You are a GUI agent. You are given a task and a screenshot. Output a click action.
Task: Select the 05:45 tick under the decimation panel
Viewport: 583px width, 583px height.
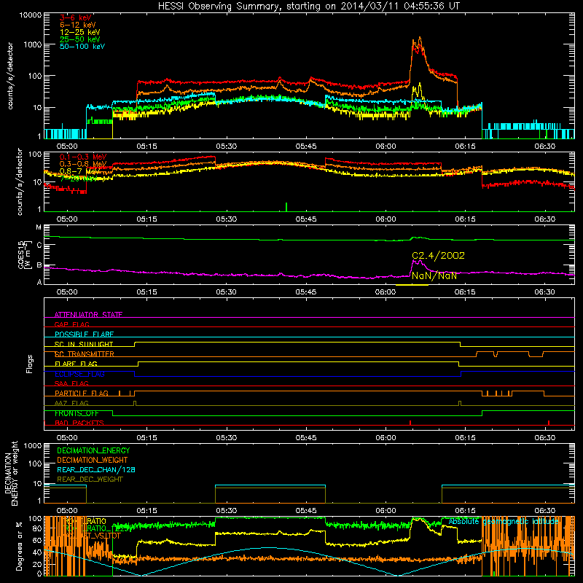point(306,511)
